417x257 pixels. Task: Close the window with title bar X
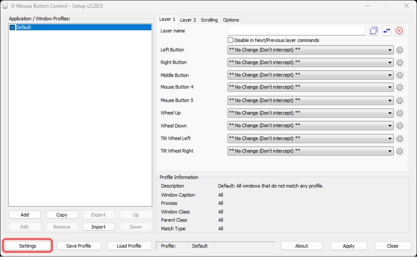(x=407, y=5)
